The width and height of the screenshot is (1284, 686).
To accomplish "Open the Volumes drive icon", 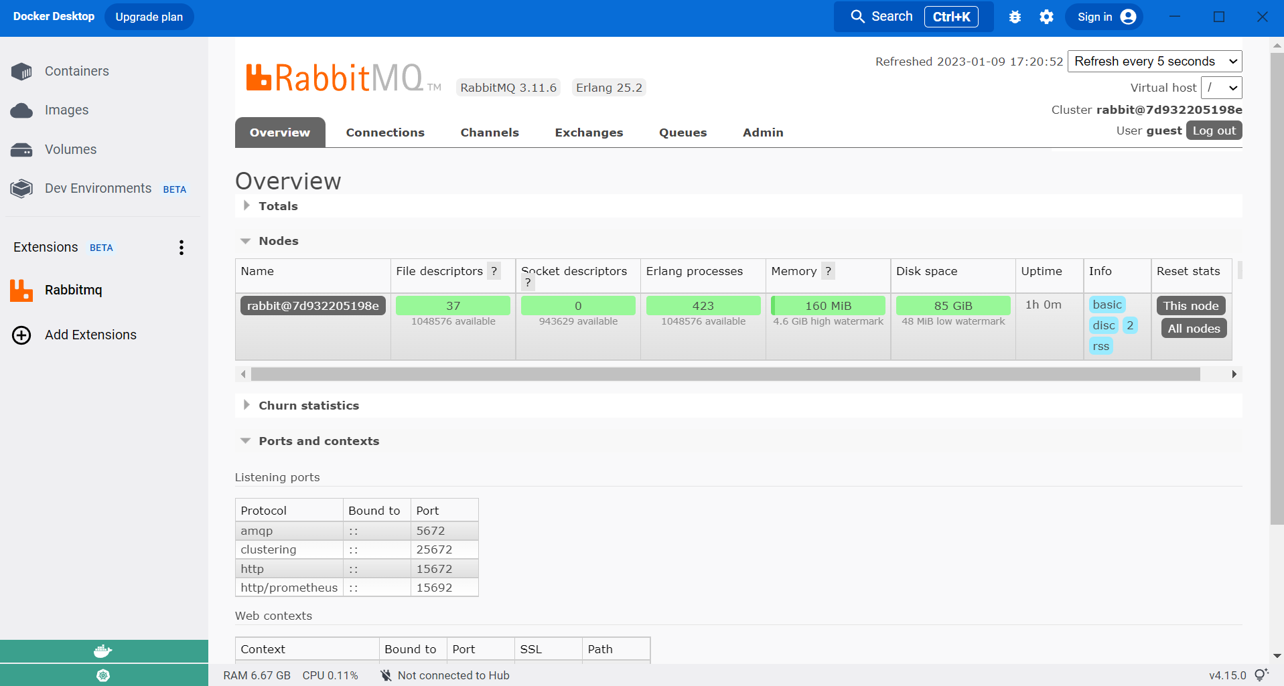I will 21,150.
